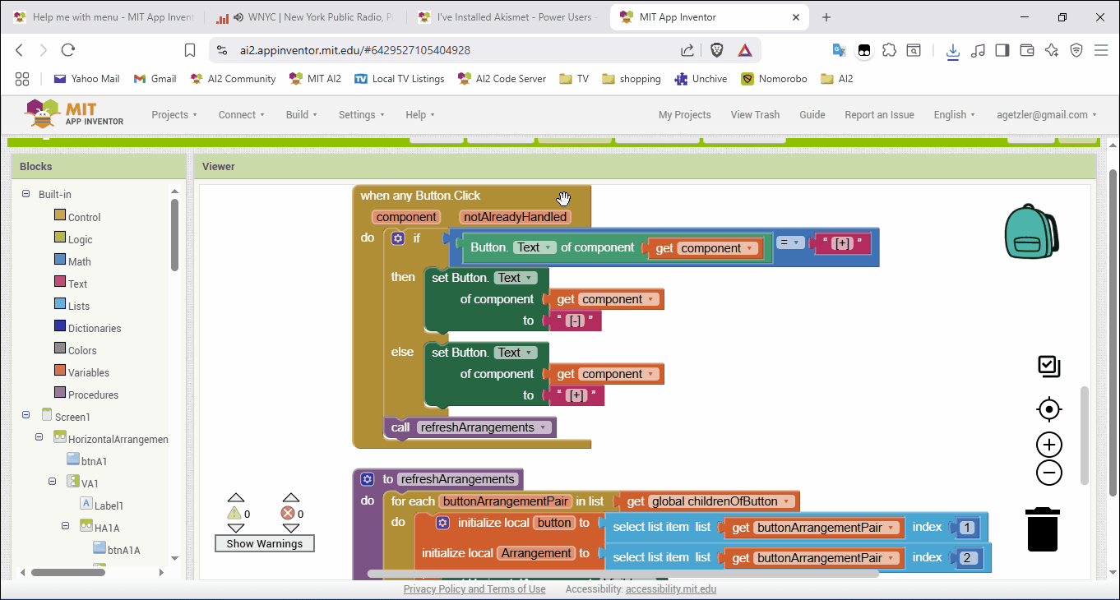Collapse the HorizontalArrangement tree node
Screen dimensions: 1120x600
coord(39,438)
